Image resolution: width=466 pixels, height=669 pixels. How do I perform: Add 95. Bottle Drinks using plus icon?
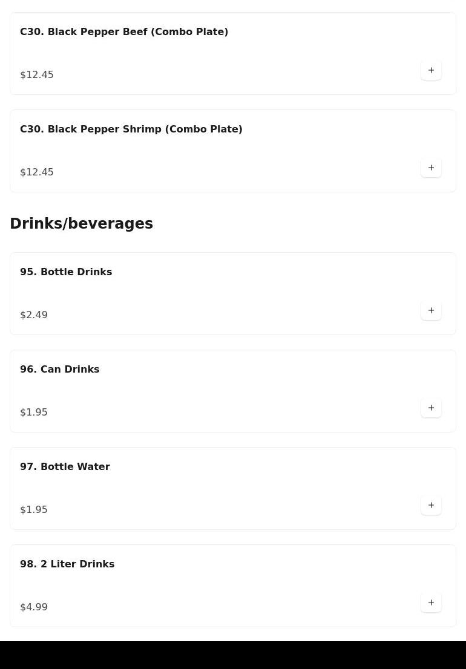[431, 310]
